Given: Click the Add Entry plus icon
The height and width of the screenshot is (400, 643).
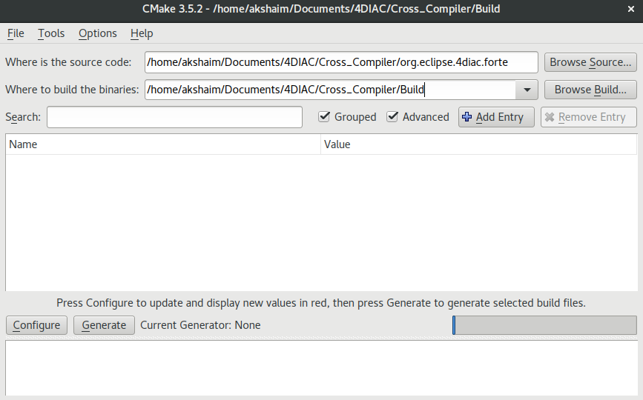Looking at the screenshot, I should tap(466, 117).
